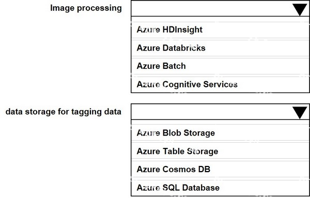Click the data storage for tagging data label

64,112
